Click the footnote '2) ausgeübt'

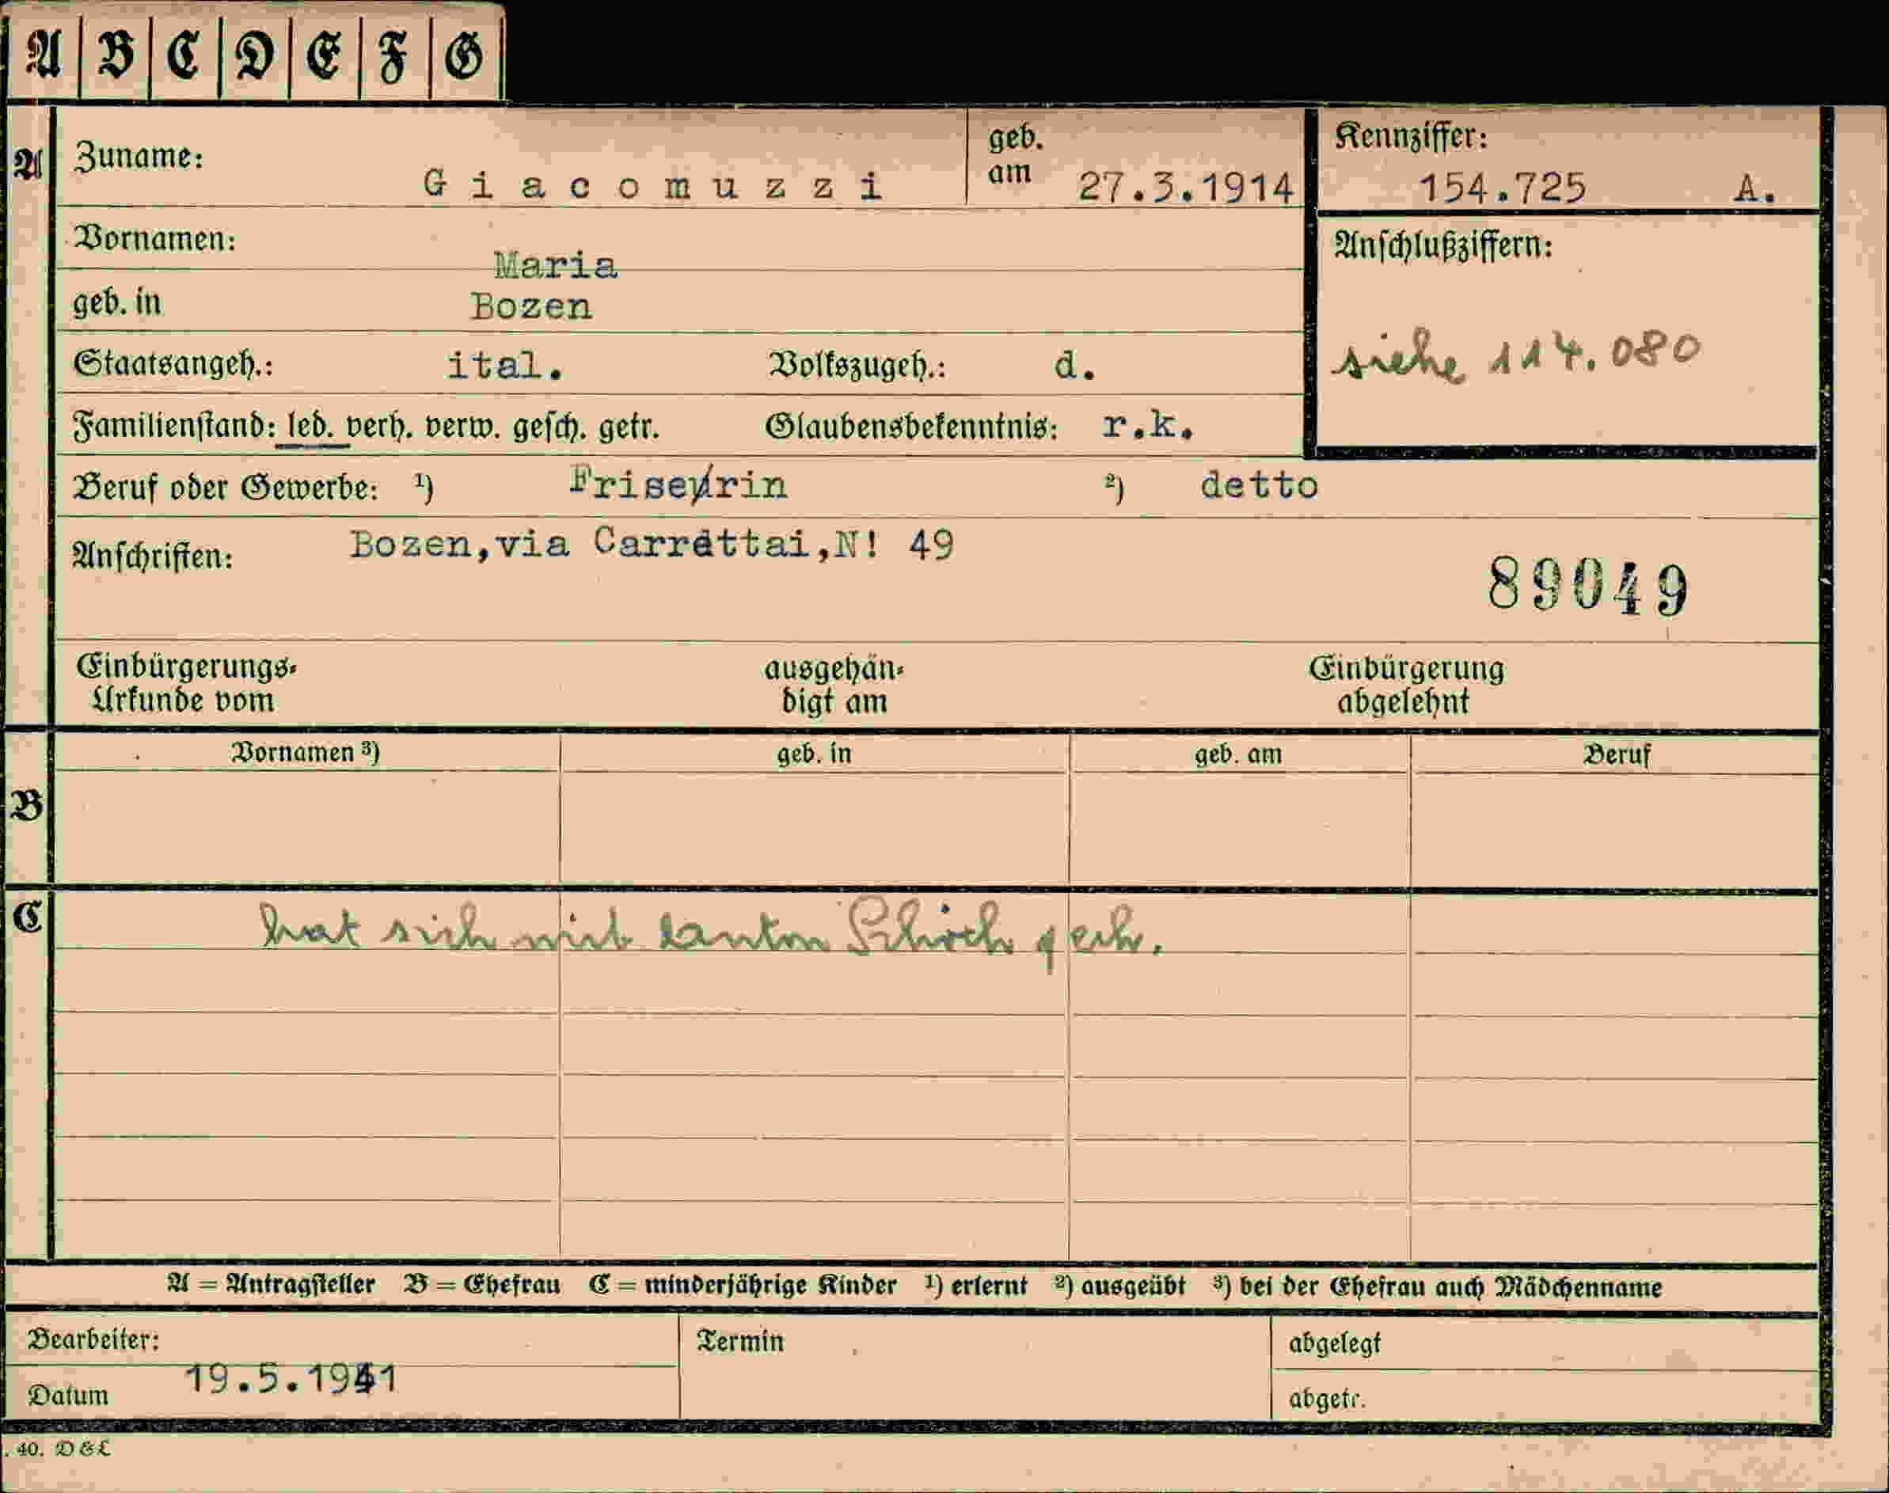[x=1119, y=1286]
